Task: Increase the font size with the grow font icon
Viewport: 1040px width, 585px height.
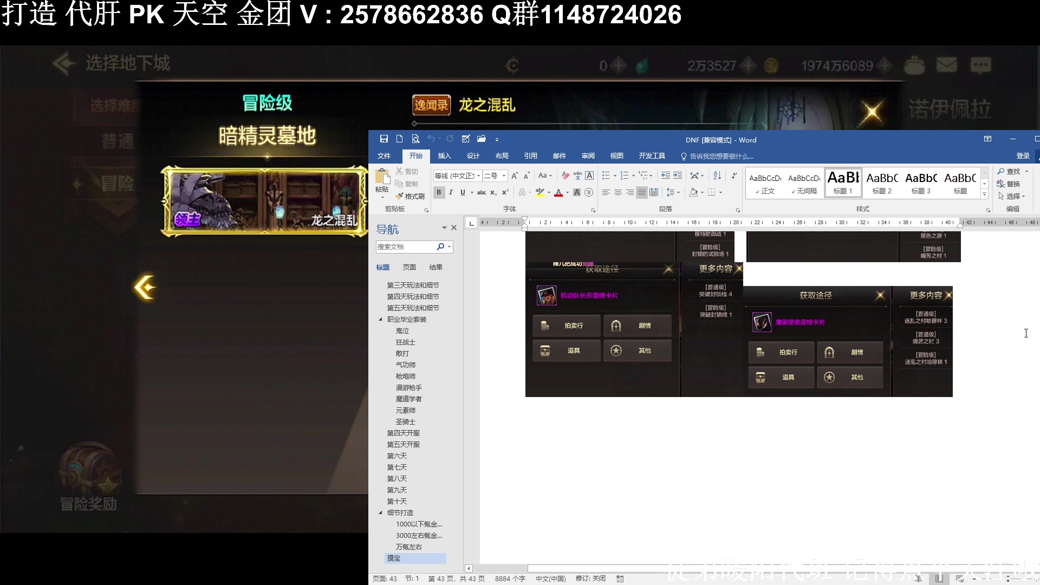Action: tap(515, 175)
